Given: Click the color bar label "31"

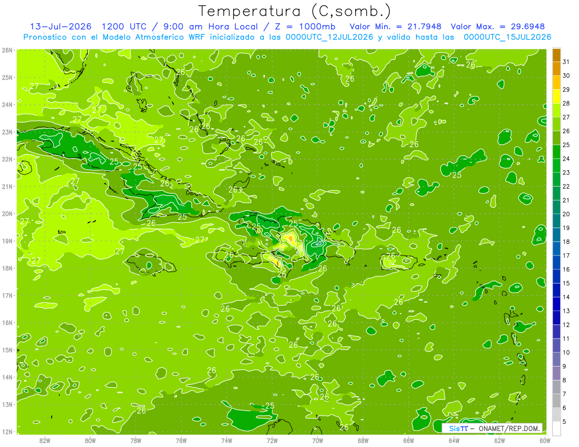Looking at the screenshot, I should (566, 62).
